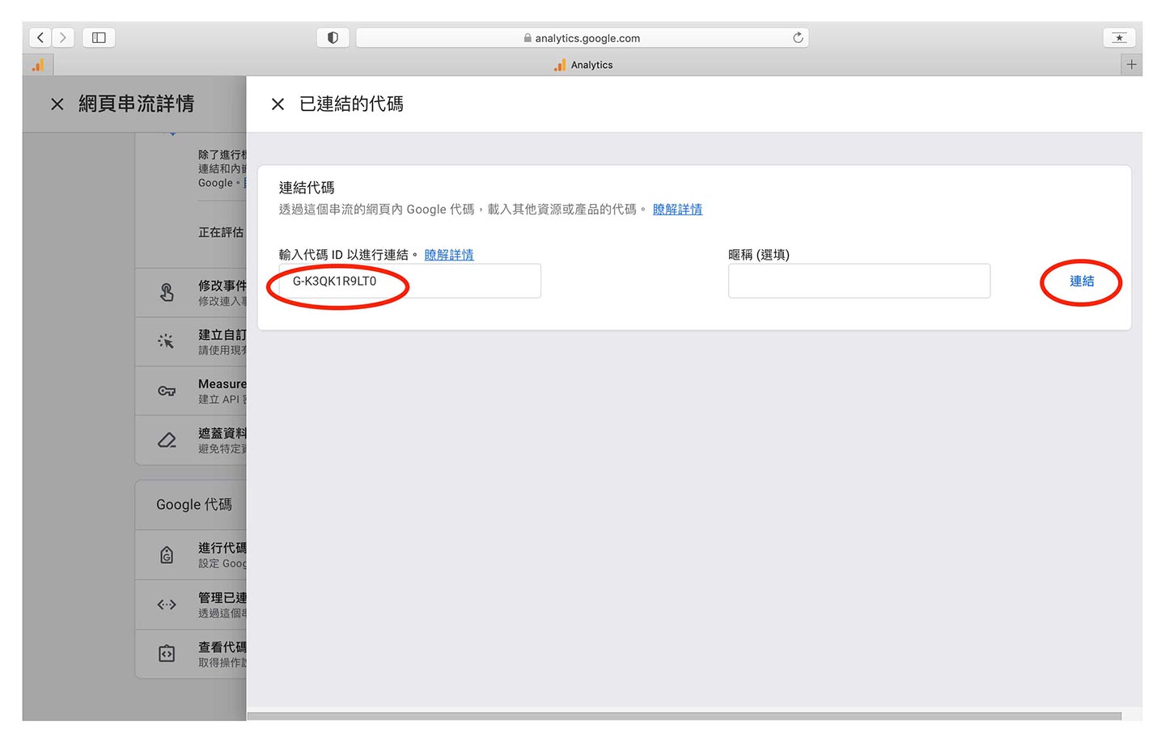Screen dimensions: 1165x742
Task: Click the analytics.google.com address bar
Action: coord(582,38)
